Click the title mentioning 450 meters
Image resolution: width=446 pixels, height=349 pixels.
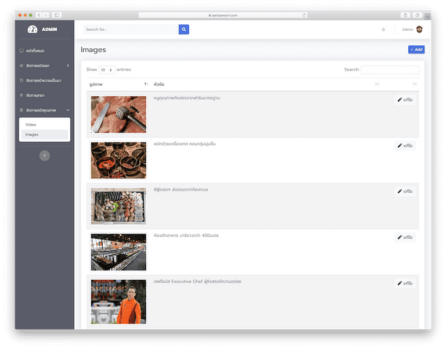186,236
